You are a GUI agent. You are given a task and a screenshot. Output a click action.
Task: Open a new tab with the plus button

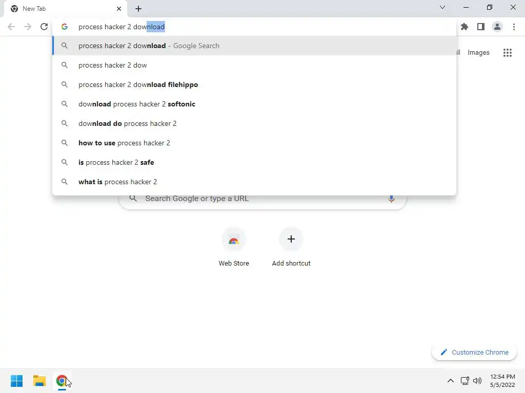(x=138, y=9)
